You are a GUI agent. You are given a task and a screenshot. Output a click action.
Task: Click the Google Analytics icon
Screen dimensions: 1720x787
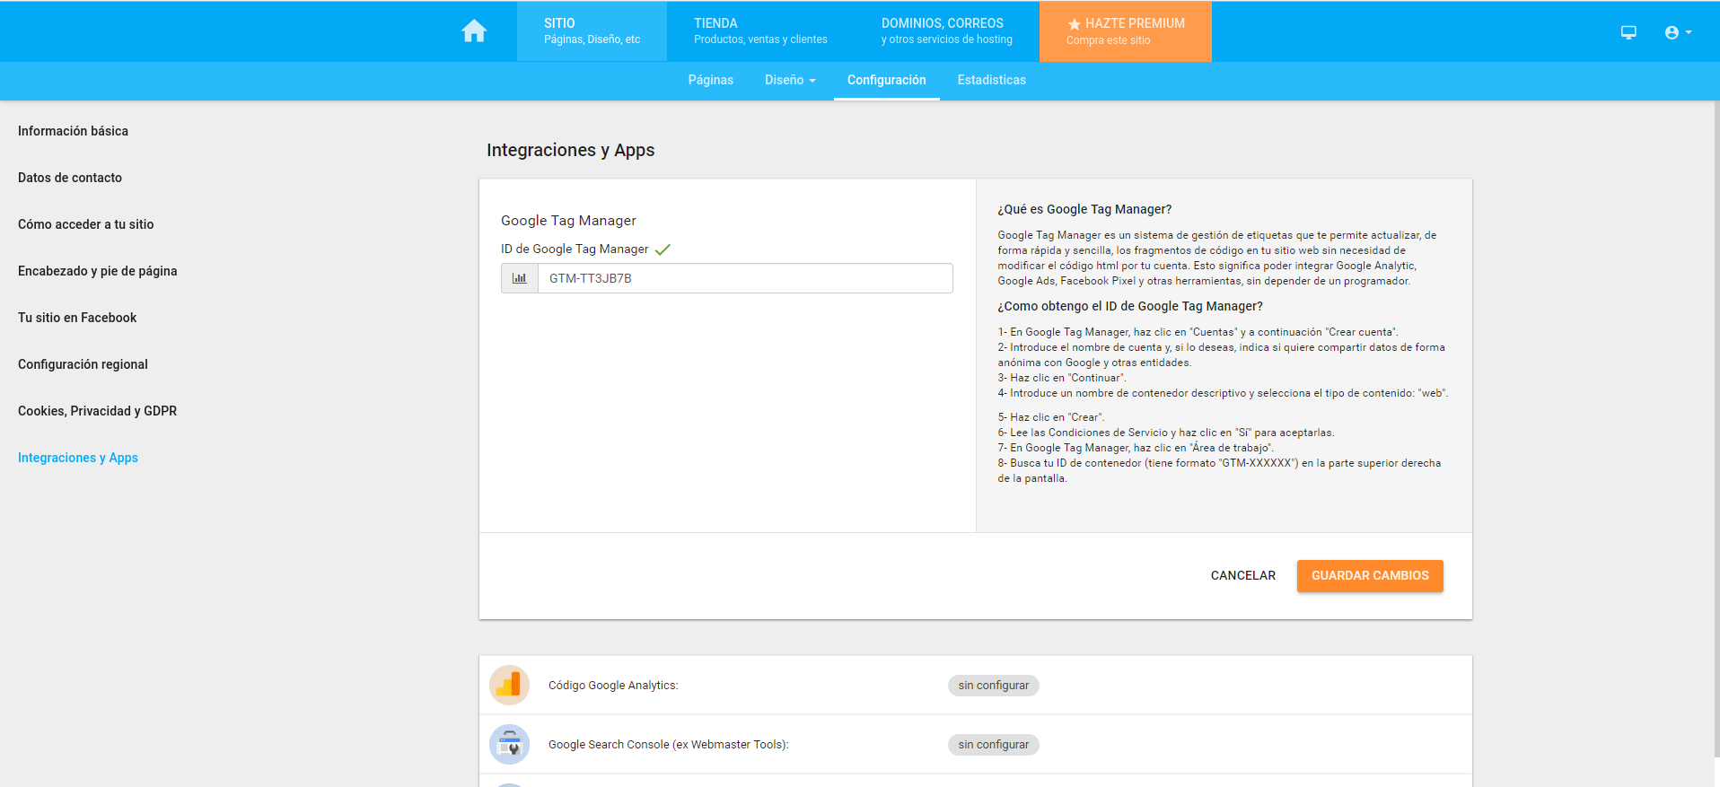tap(509, 686)
